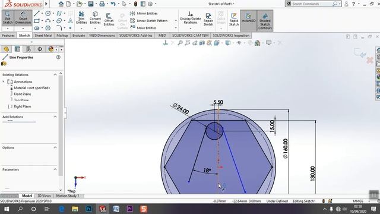This screenshot has width=380, height=214.
Task: Open Display/Delete Relations
Action: tap(191, 18)
